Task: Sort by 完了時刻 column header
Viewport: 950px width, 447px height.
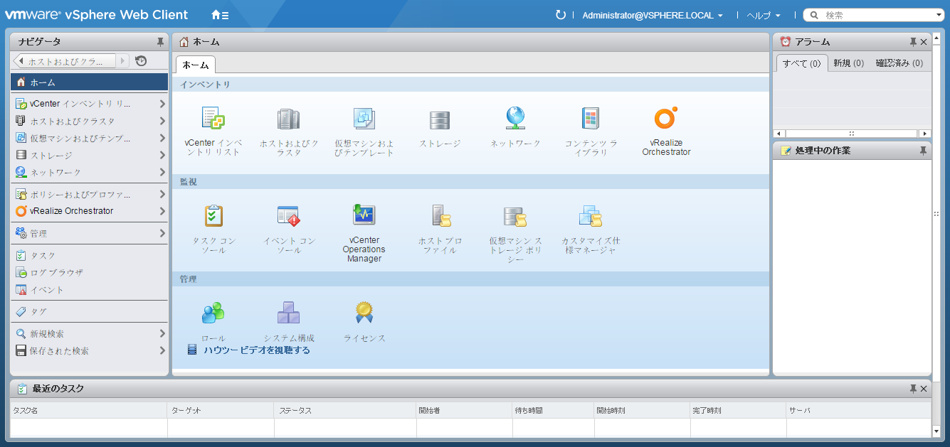Action: click(739, 411)
